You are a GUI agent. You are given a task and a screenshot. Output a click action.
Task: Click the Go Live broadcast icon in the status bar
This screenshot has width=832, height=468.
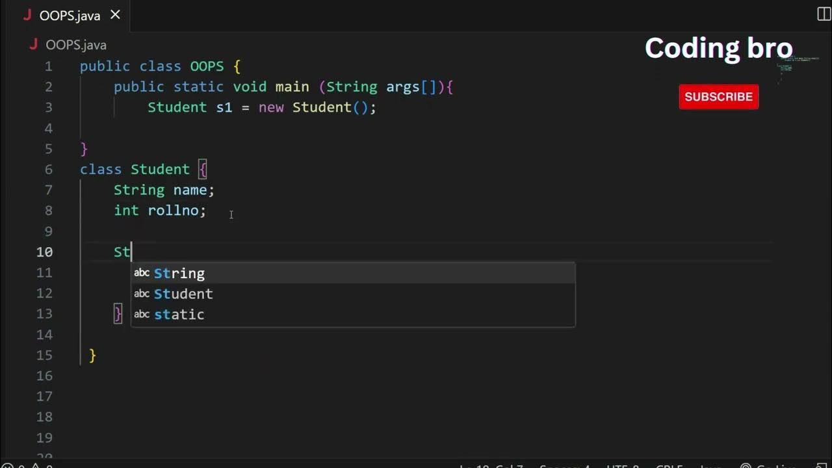(746, 465)
